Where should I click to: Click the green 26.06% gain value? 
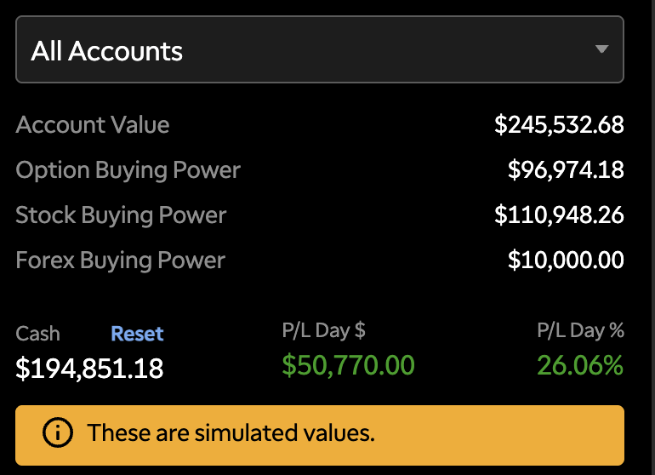coord(580,366)
